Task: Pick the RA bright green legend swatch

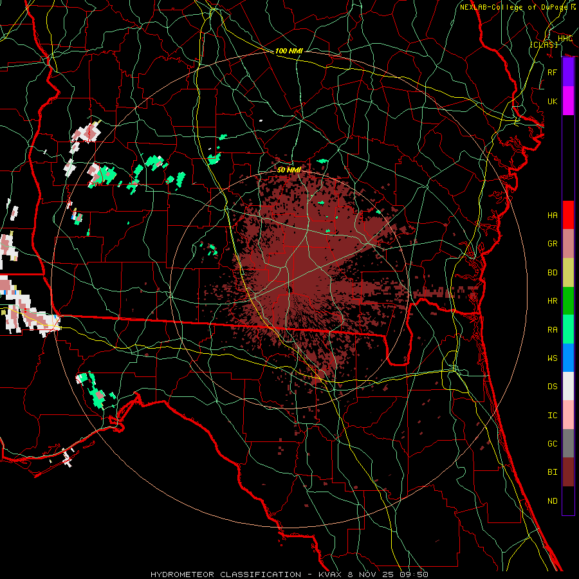Action: point(568,329)
